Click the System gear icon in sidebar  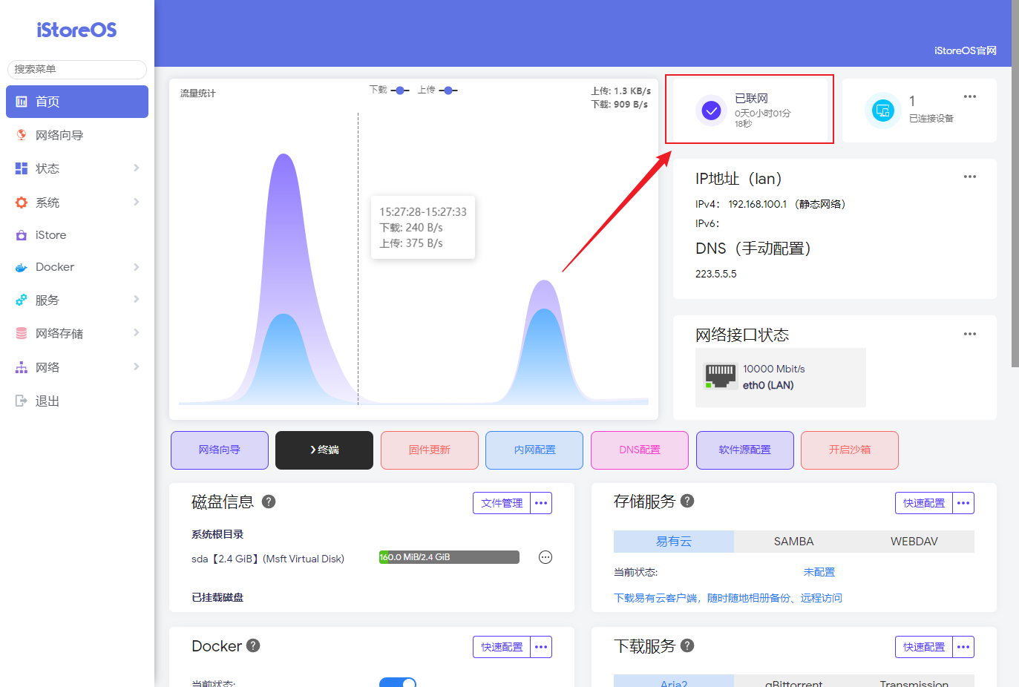click(x=22, y=203)
